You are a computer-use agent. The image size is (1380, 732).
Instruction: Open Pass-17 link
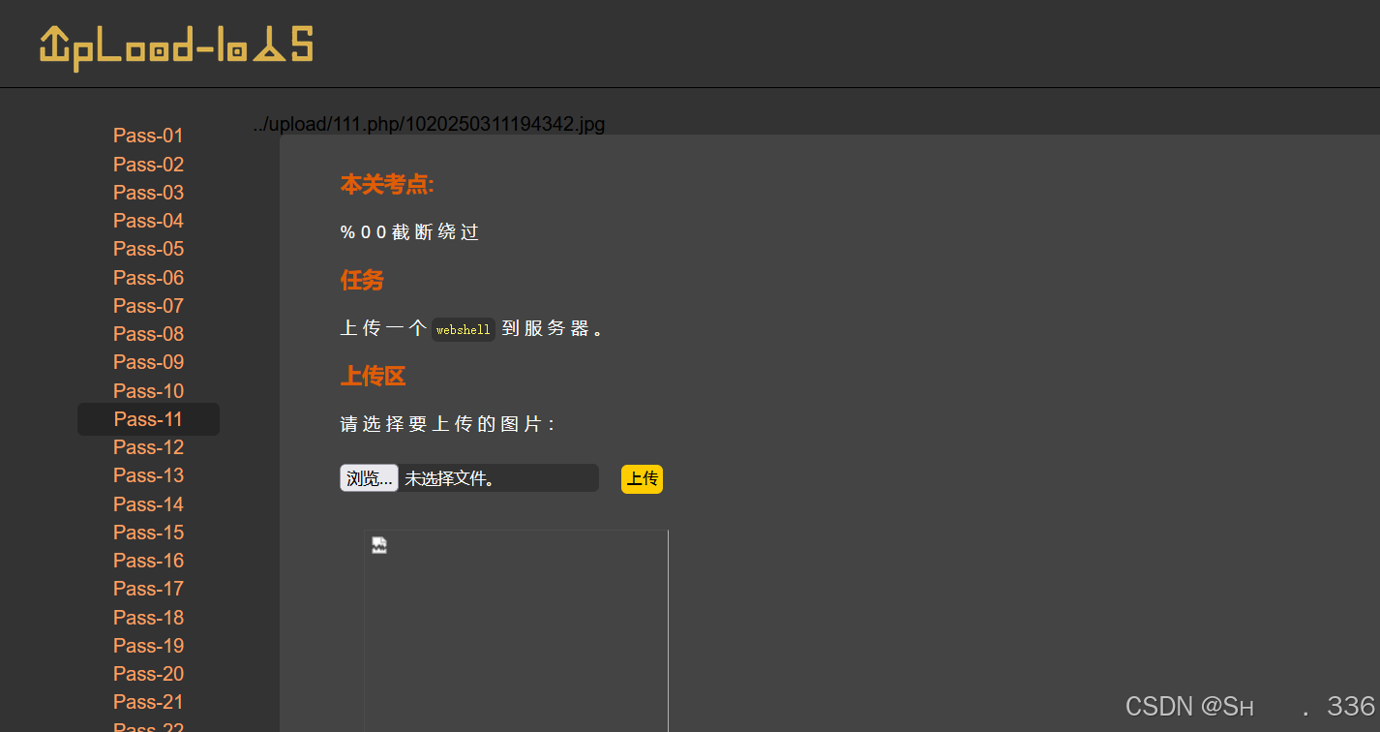point(148,589)
